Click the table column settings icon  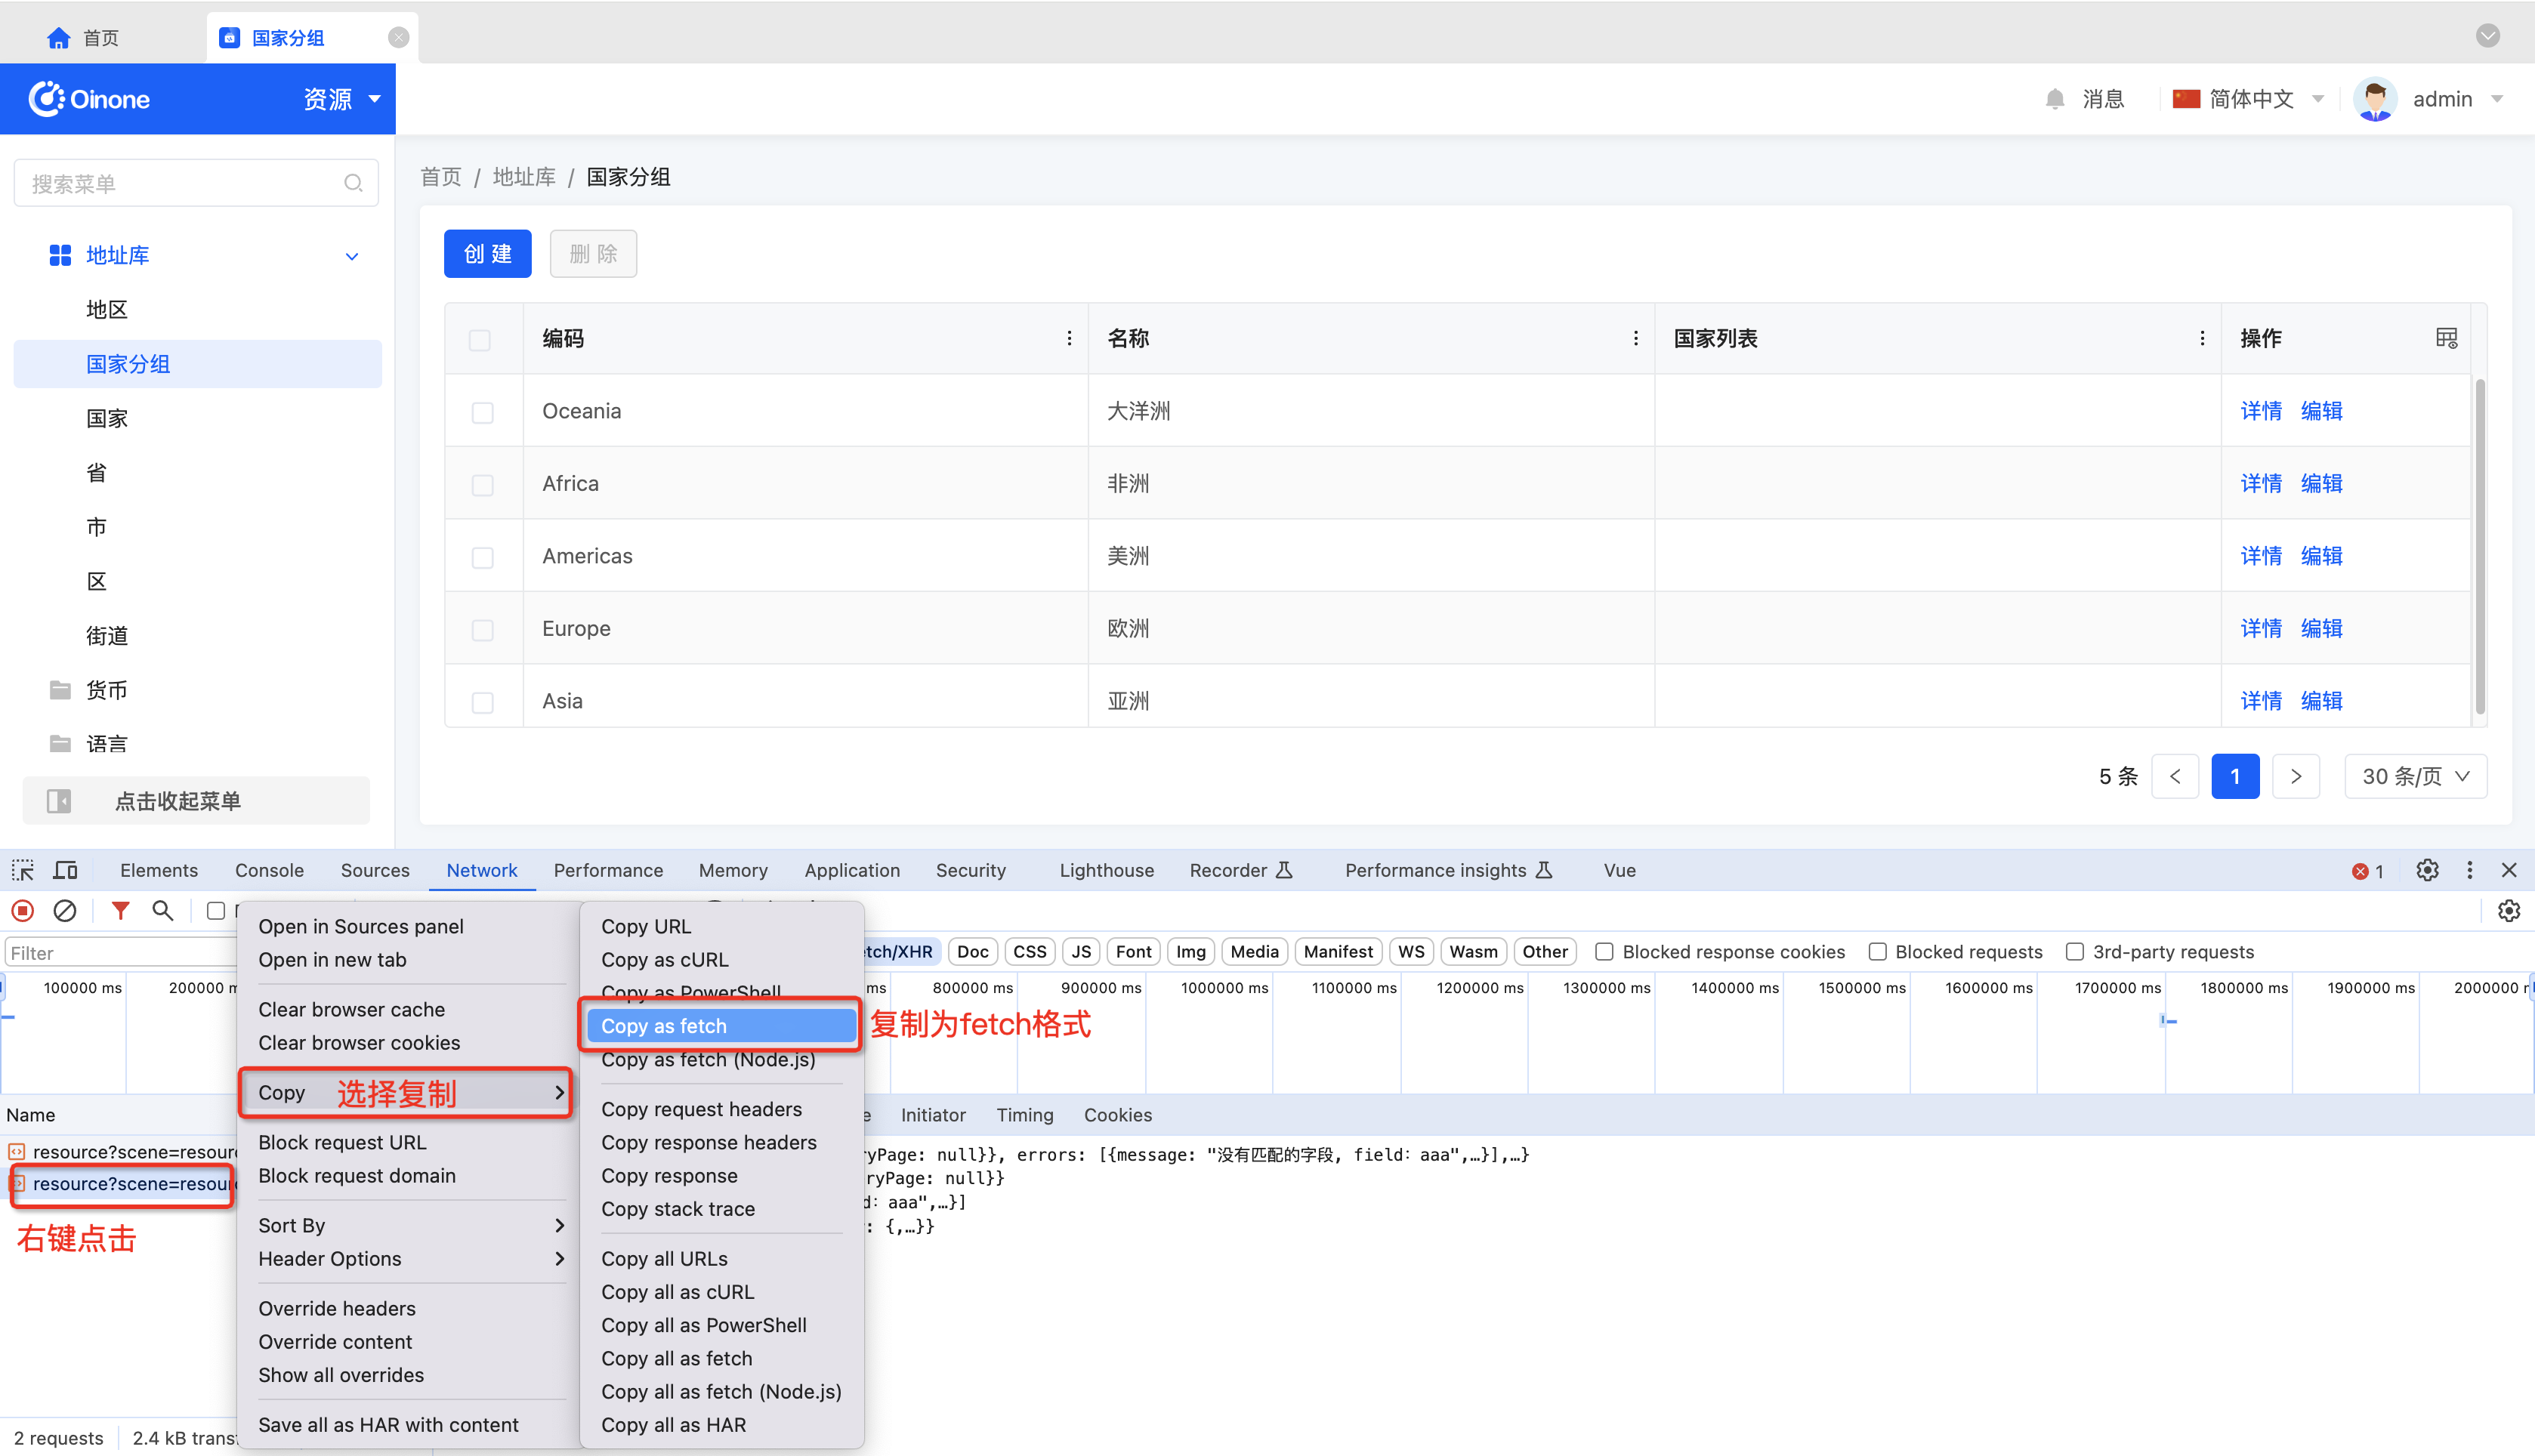[x=2446, y=338]
